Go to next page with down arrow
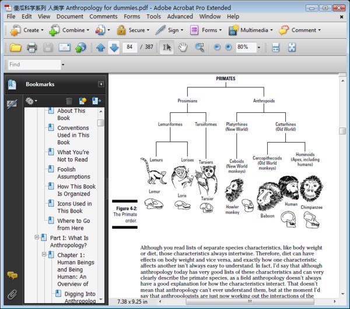 point(114,48)
